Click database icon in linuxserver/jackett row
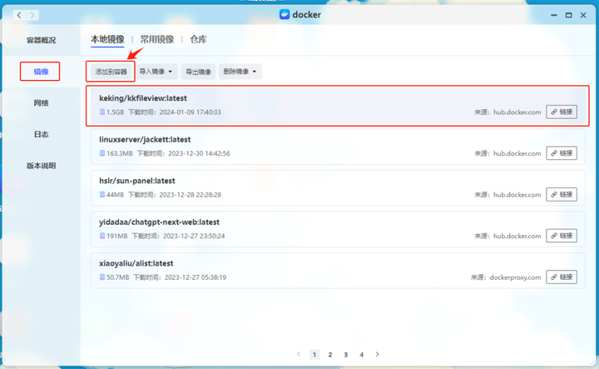Image resolution: width=599 pixels, height=369 pixels. point(102,153)
